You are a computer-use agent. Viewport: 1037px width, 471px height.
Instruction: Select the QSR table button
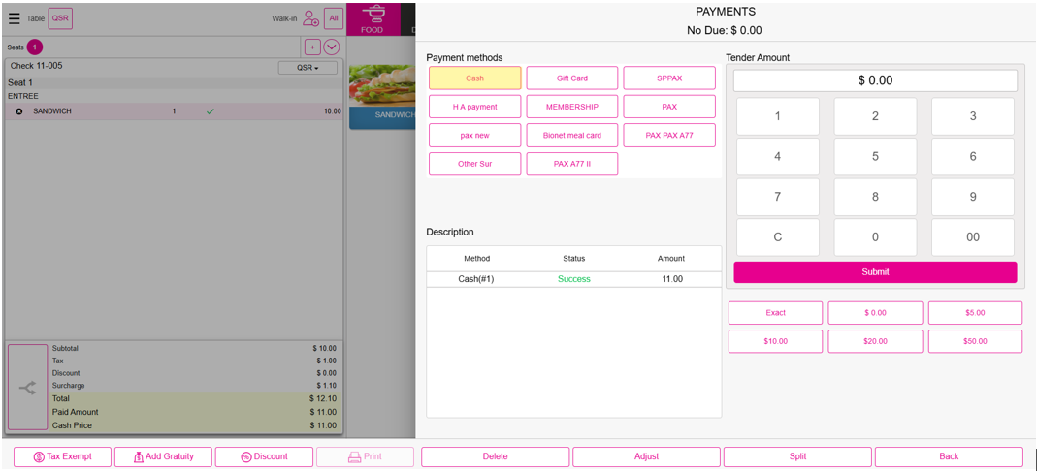pos(60,17)
